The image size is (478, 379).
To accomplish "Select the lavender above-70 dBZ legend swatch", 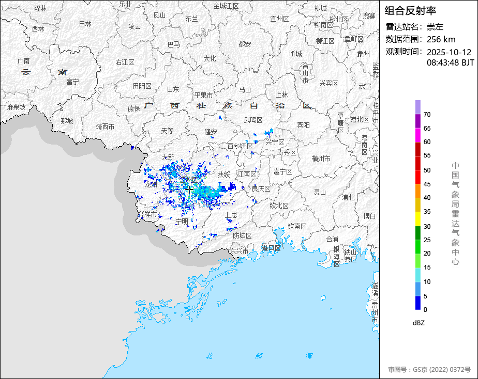I will tap(417, 107).
